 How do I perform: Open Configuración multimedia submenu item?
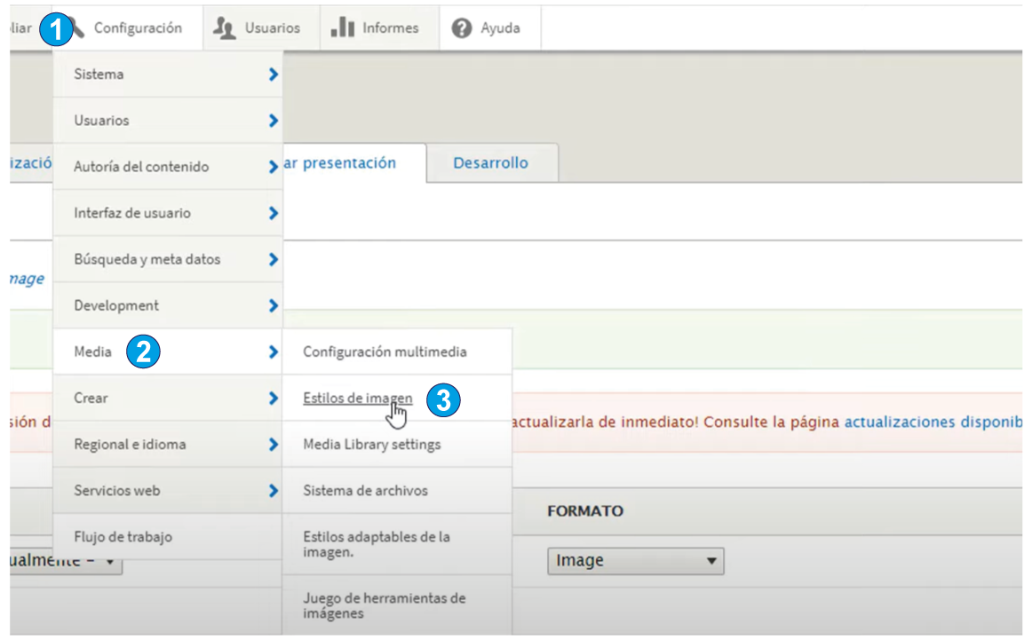click(397, 352)
